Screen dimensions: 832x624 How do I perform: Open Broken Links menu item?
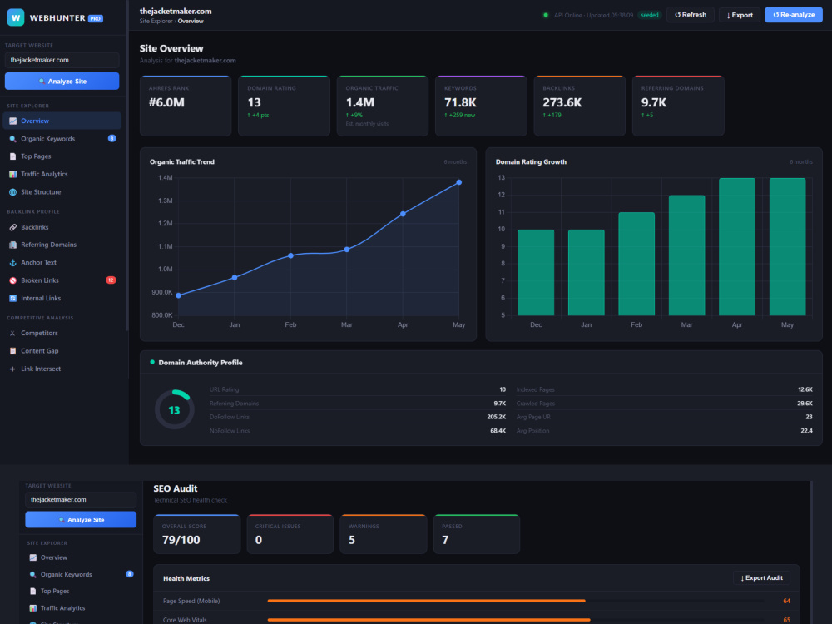[x=62, y=280]
